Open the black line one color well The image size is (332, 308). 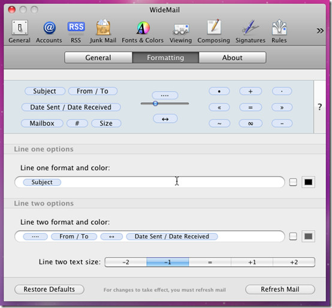[308, 182]
